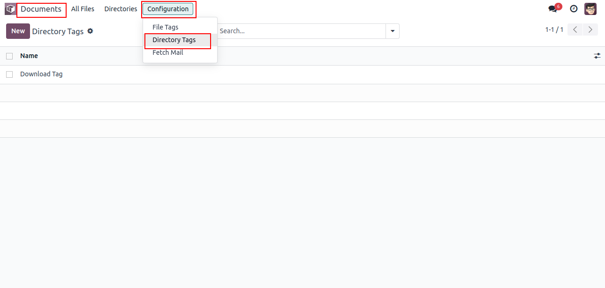Click the Documents app title
The width and height of the screenshot is (605, 288).
(x=41, y=9)
